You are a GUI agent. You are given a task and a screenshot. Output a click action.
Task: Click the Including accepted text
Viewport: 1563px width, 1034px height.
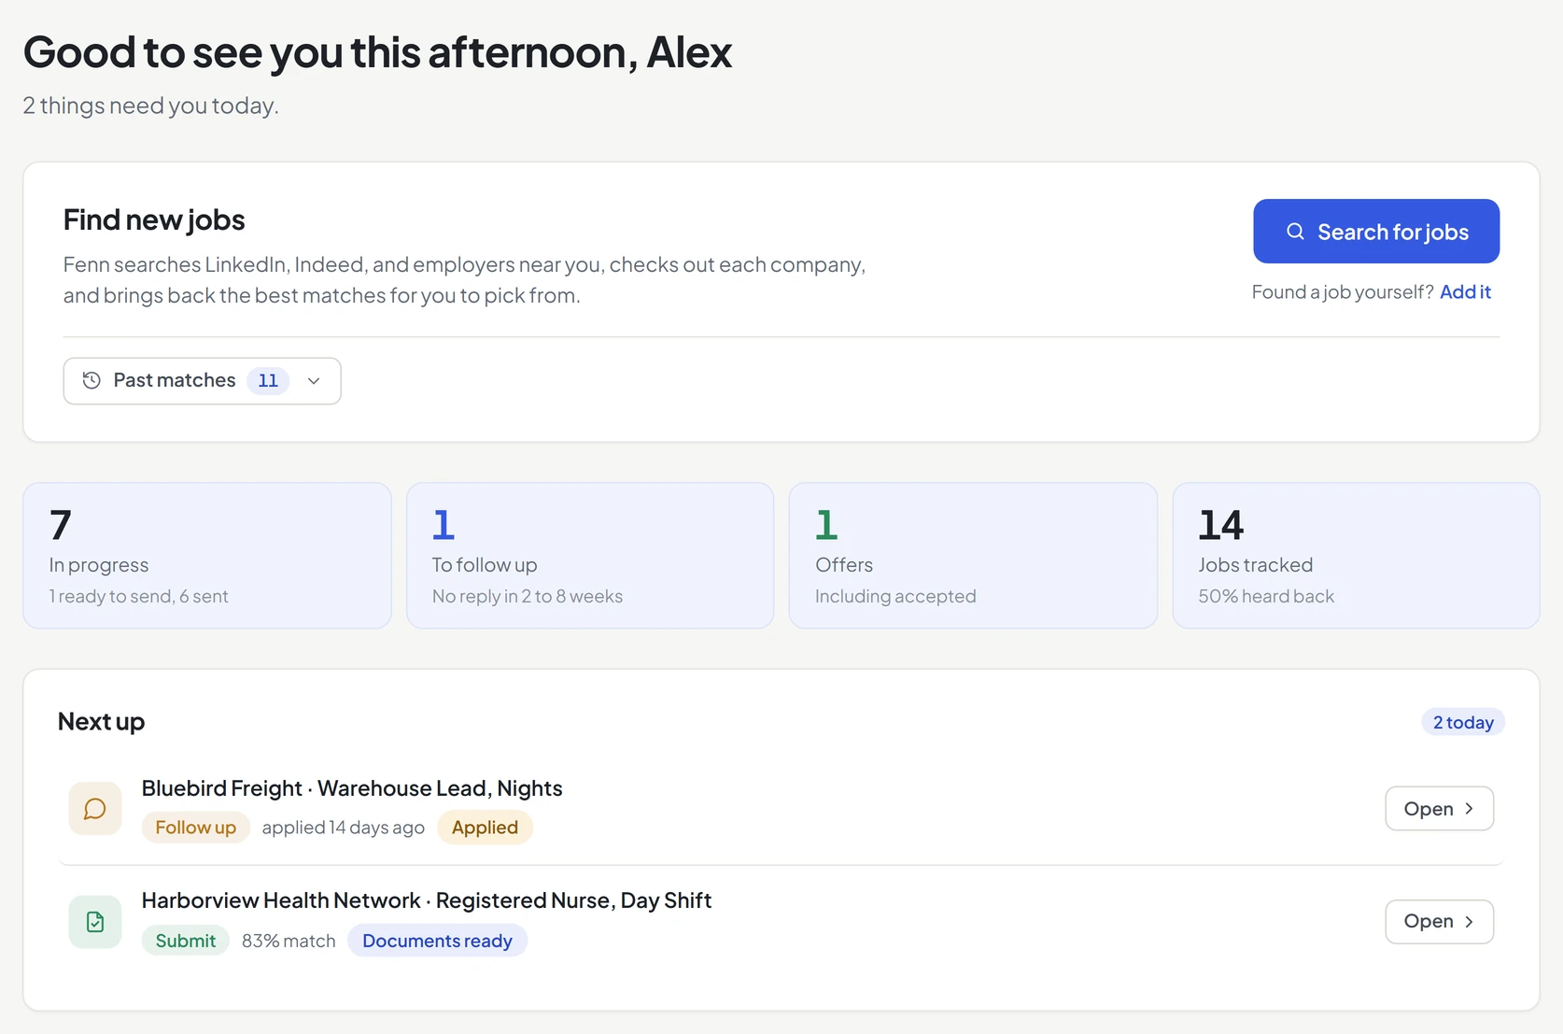pos(895,596)
